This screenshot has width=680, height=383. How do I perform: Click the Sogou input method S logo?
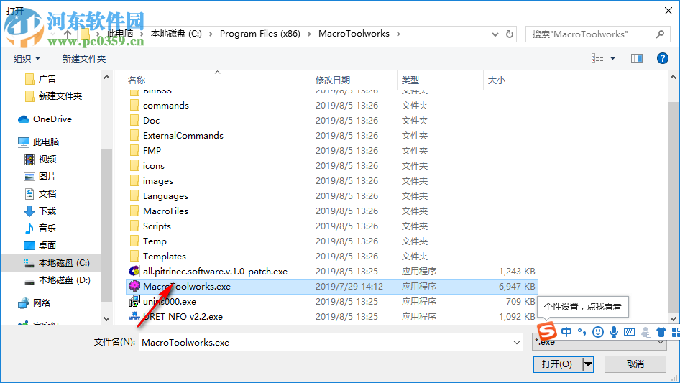[x=546, y=331]
